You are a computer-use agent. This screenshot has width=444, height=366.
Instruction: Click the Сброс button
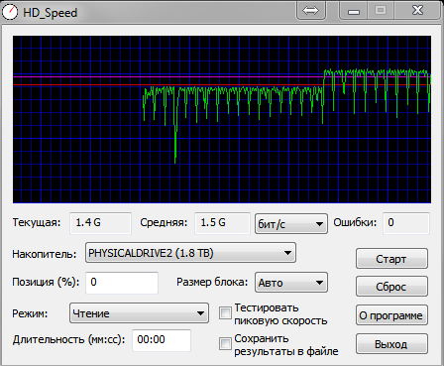pyautogui.click(x=391, y=287)
